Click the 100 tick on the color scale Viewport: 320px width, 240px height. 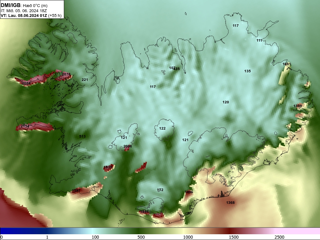(x=95, y=237)
